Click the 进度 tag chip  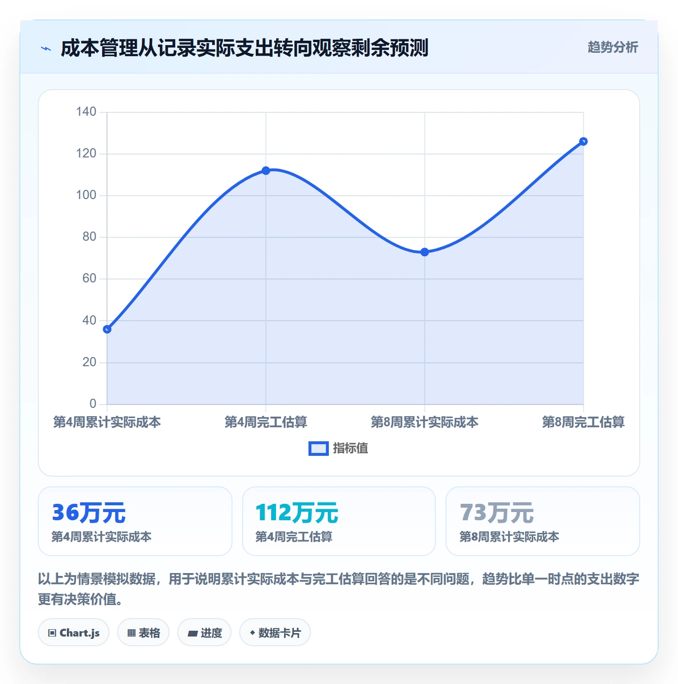[204, 632]
